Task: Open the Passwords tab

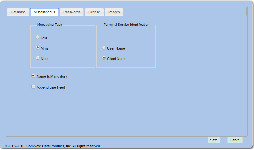Action: [x=72, y=12]
